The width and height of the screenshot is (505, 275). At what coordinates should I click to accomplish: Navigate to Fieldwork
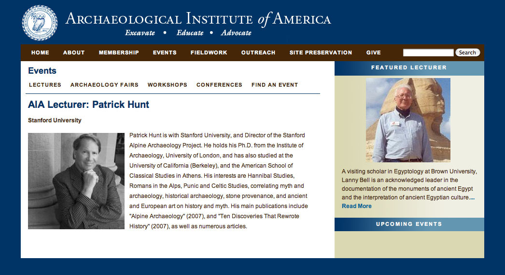[x=209, y=52]
